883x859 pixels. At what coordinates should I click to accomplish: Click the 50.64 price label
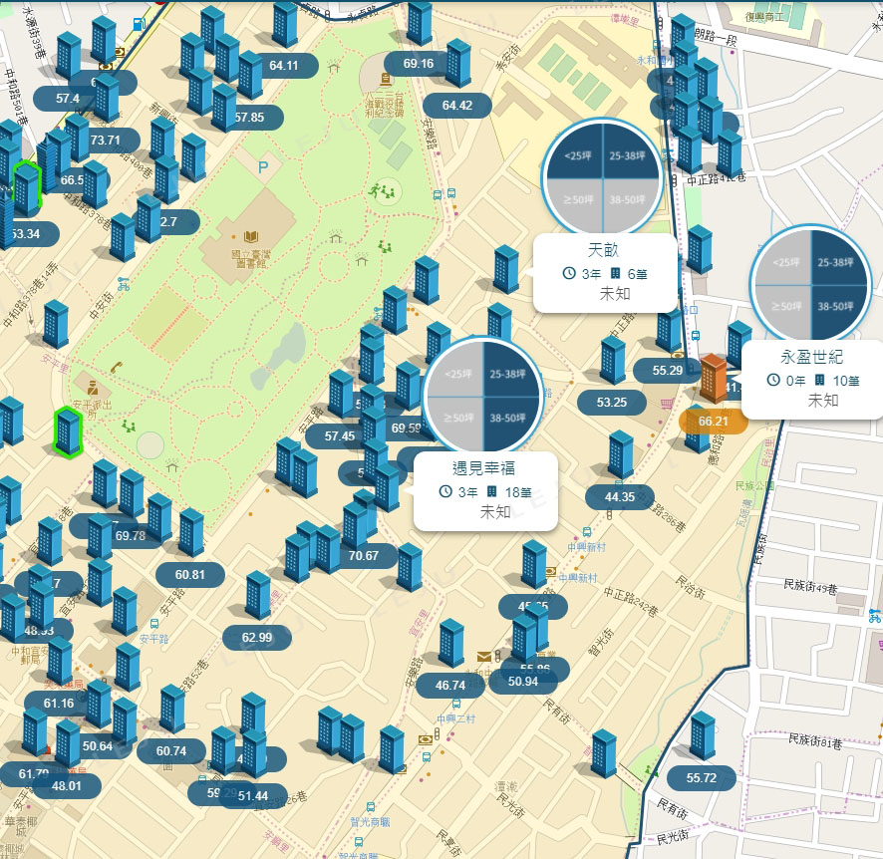(x=98, y=745)
